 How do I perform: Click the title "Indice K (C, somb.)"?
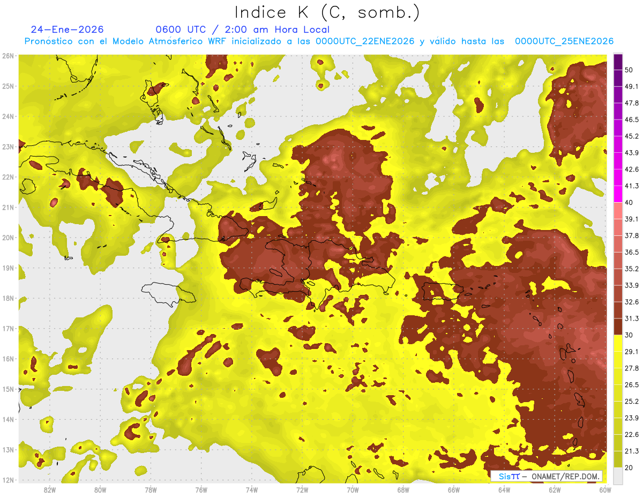pyautogui.click(x=327, y=12)
